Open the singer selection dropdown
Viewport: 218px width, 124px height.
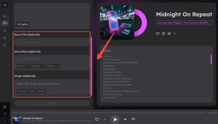pos(51,84)
